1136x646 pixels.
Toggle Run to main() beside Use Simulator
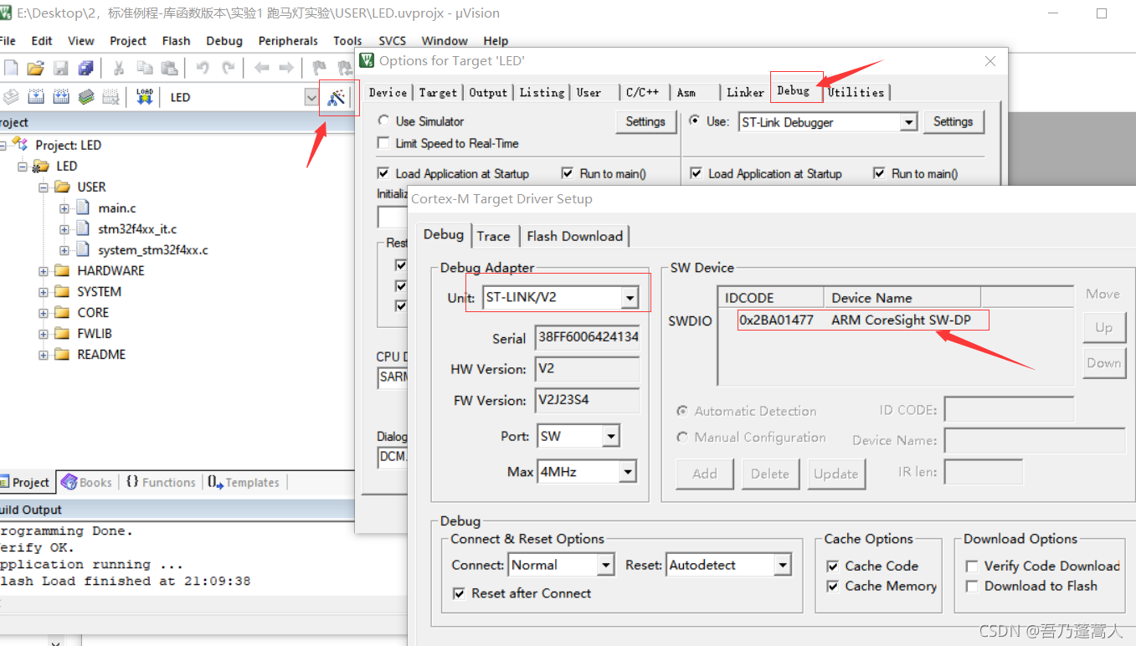[x=568, y=173]
